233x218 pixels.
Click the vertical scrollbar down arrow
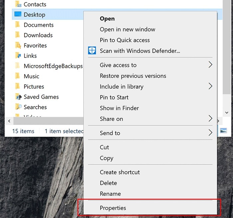click(227, 112)
